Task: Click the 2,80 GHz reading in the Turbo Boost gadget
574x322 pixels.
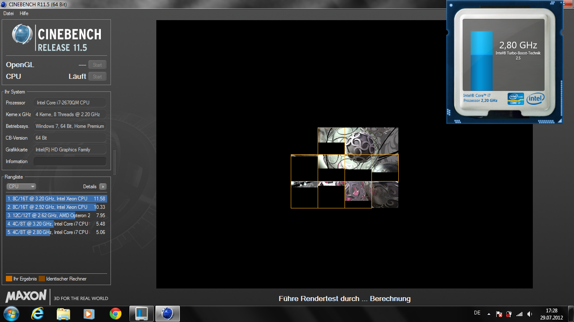Action: 518,45
